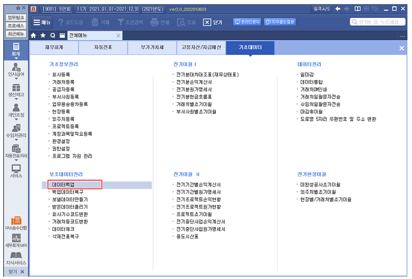
Task: Select the 생산재고 sidebar module
Action: pyautogui.click(x=16, y=90)
